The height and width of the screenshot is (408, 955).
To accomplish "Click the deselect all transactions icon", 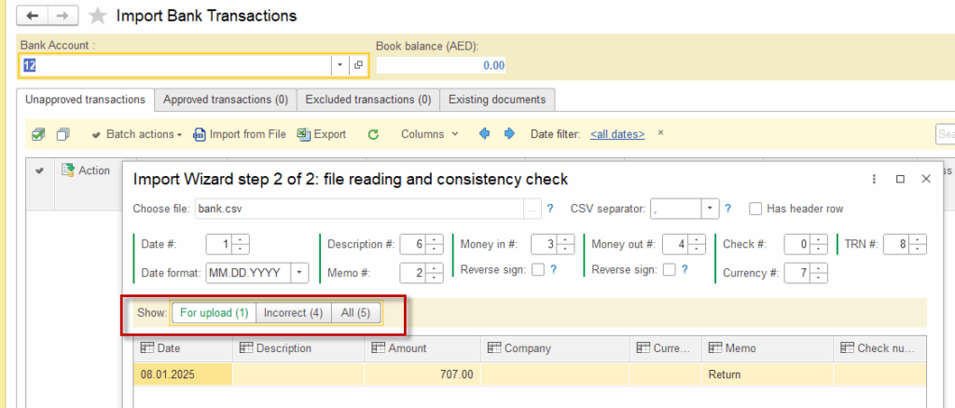I will pyautogui.click(x=62, y=134).
